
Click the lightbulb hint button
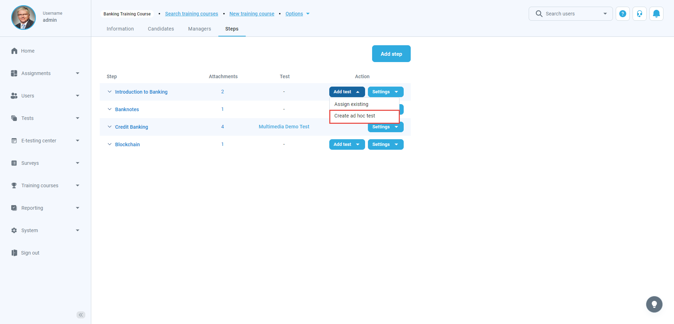click(x=654, y=304)
